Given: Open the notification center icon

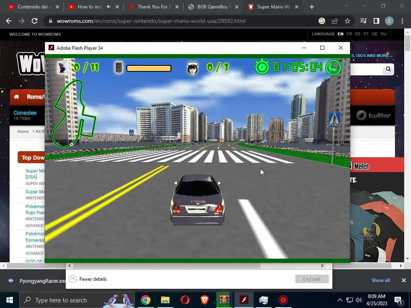Looking at the screenshot, I should [x=398, y=300].
